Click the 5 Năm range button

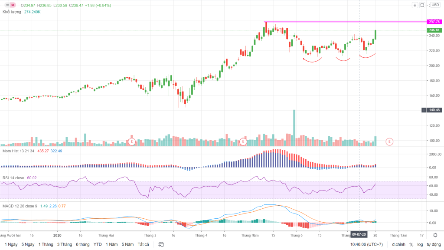(127, 244)
